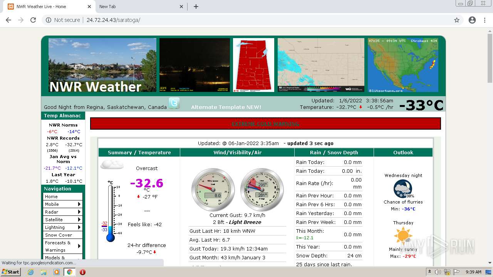
Task: Click the Max: -29°C forecast text
Action: point(403,256)
